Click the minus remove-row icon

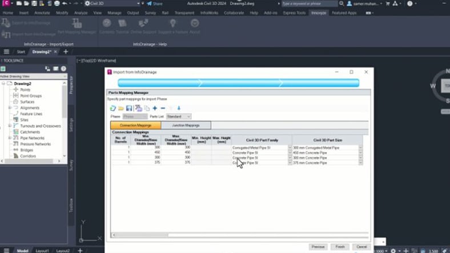[x=163, y=108]
